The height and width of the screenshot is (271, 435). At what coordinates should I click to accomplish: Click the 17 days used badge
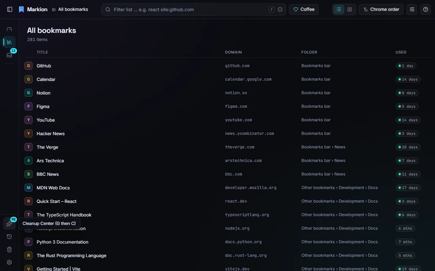[408, 188]
